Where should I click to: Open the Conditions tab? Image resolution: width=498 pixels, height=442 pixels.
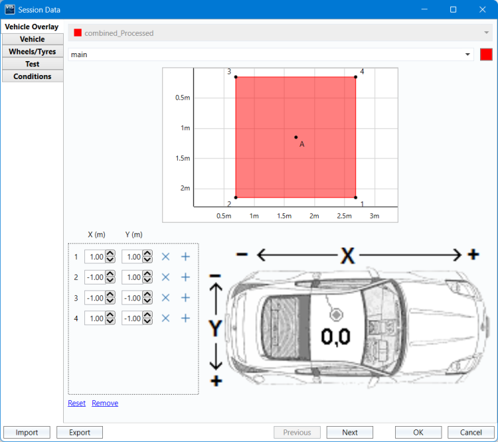tap(33, 76)
